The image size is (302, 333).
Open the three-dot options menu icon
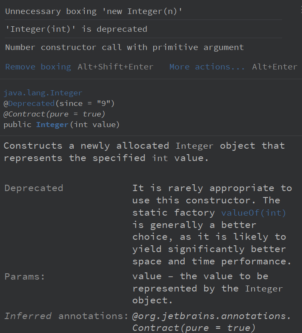click(x=300, y=9)
